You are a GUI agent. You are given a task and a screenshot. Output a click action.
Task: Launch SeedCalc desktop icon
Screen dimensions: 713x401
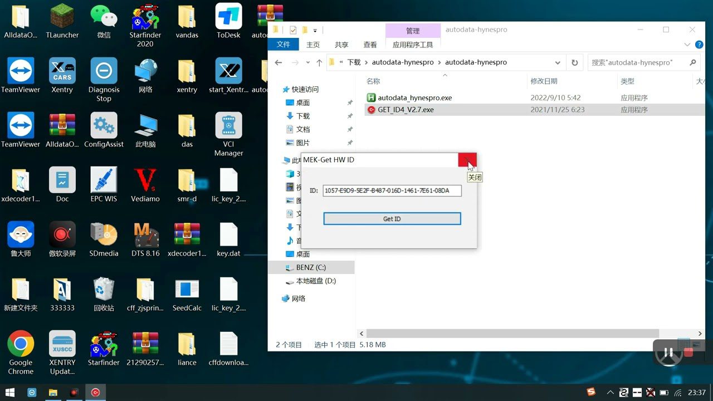pos(187,294)
